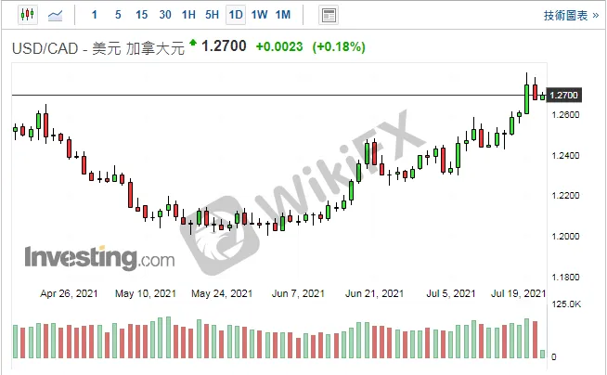Click the May 10, 2021 date label
Image resolution: width=607 pixels, height=375 pixels.
coord(146,293)
